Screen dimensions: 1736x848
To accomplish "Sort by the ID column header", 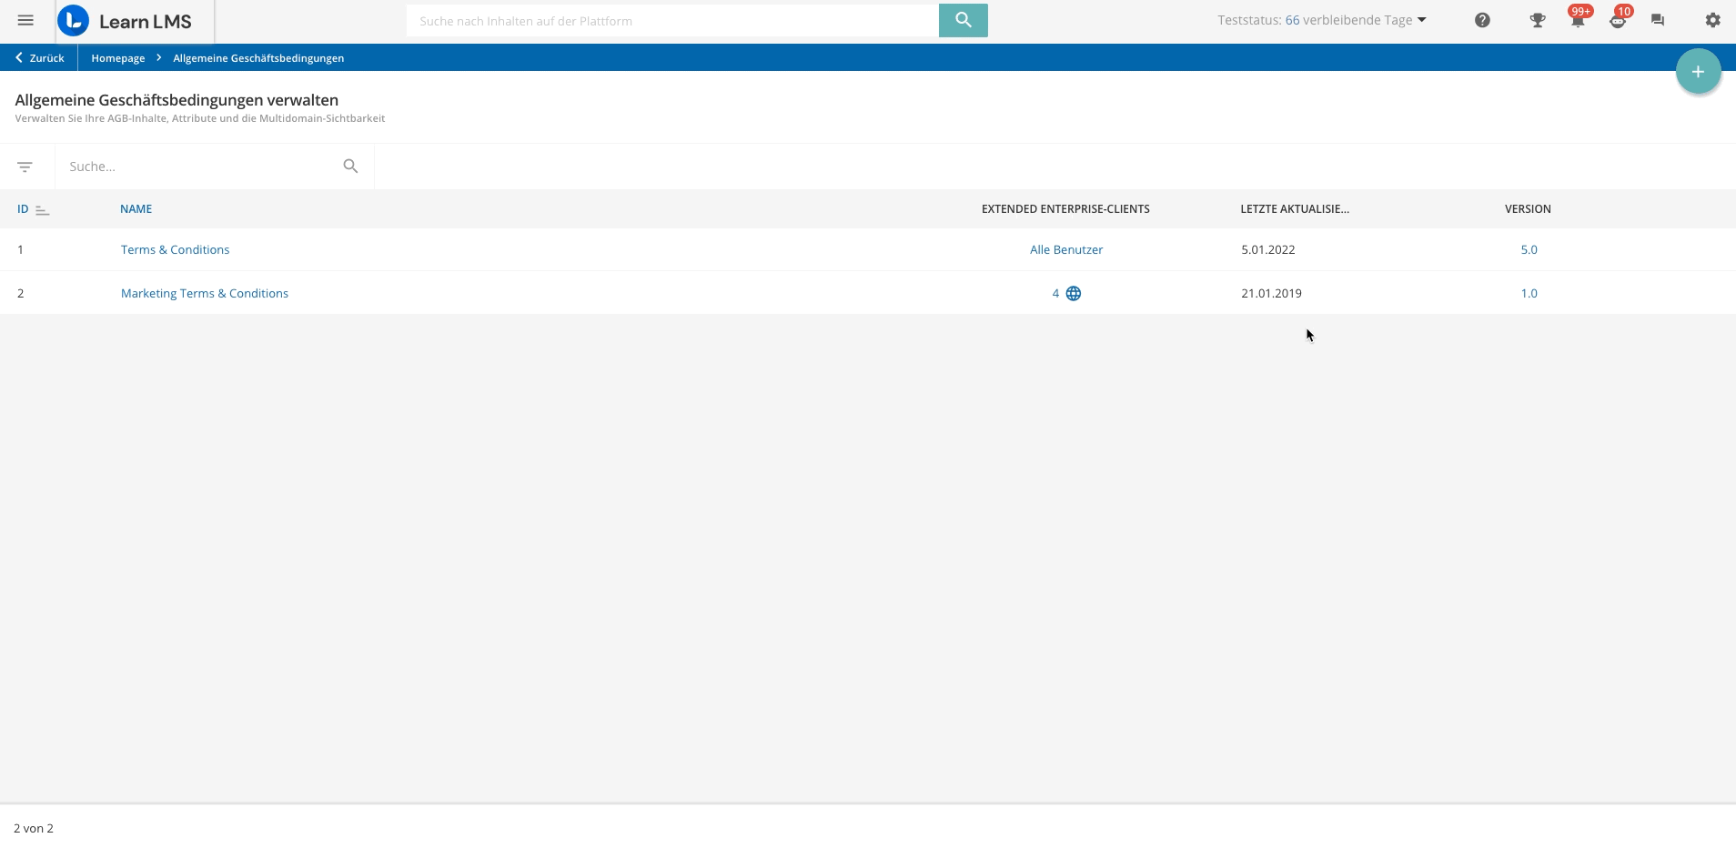I will pos(23,209).
